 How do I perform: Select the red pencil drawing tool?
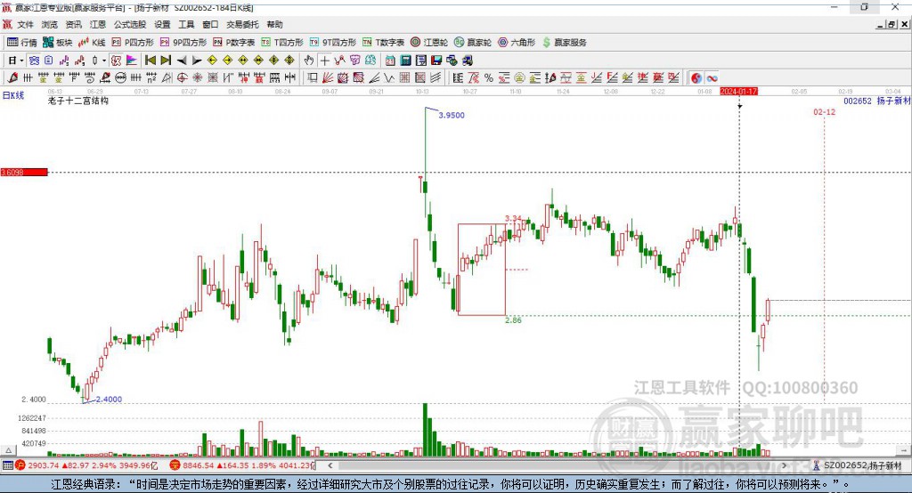click(12, 78)
